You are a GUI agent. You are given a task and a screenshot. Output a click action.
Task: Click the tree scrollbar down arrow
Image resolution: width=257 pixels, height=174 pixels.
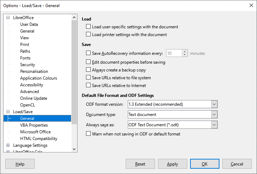[x=74, y=149]
